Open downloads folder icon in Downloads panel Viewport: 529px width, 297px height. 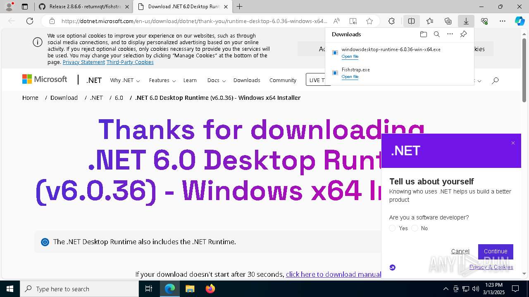pyautogui.click(x=423, y=34)
